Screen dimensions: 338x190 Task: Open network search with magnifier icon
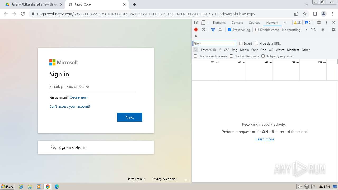click(x=220, y=30)
